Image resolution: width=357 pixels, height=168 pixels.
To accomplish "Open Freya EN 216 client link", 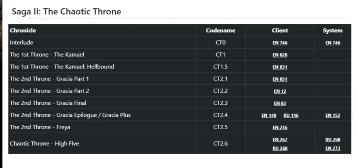I will [x=280, y=127].
